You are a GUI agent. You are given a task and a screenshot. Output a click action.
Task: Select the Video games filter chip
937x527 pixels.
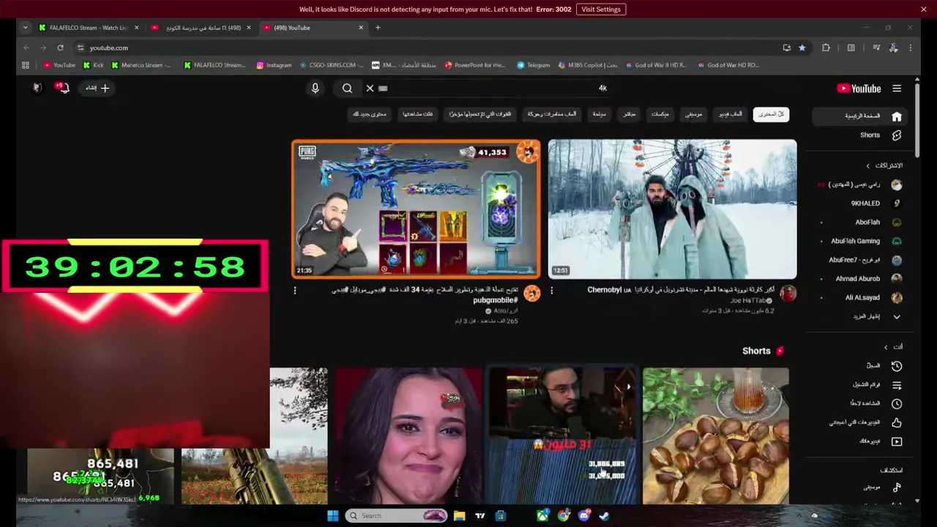pyautogui.click(x=731, y=114)
